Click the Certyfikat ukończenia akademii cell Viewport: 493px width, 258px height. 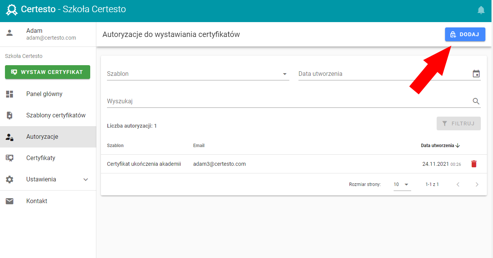click(144, 164)
